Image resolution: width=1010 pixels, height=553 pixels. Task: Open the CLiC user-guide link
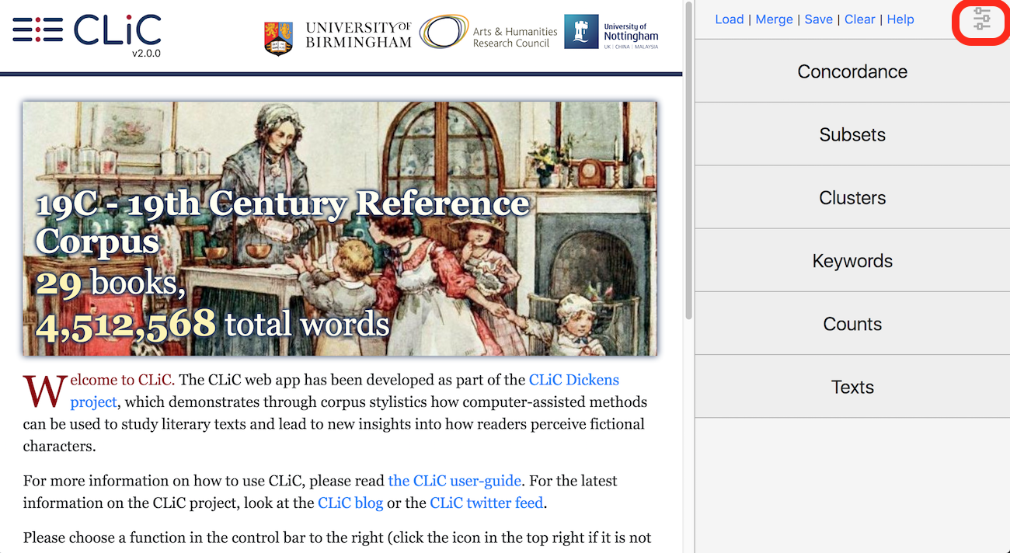(454, 481)
